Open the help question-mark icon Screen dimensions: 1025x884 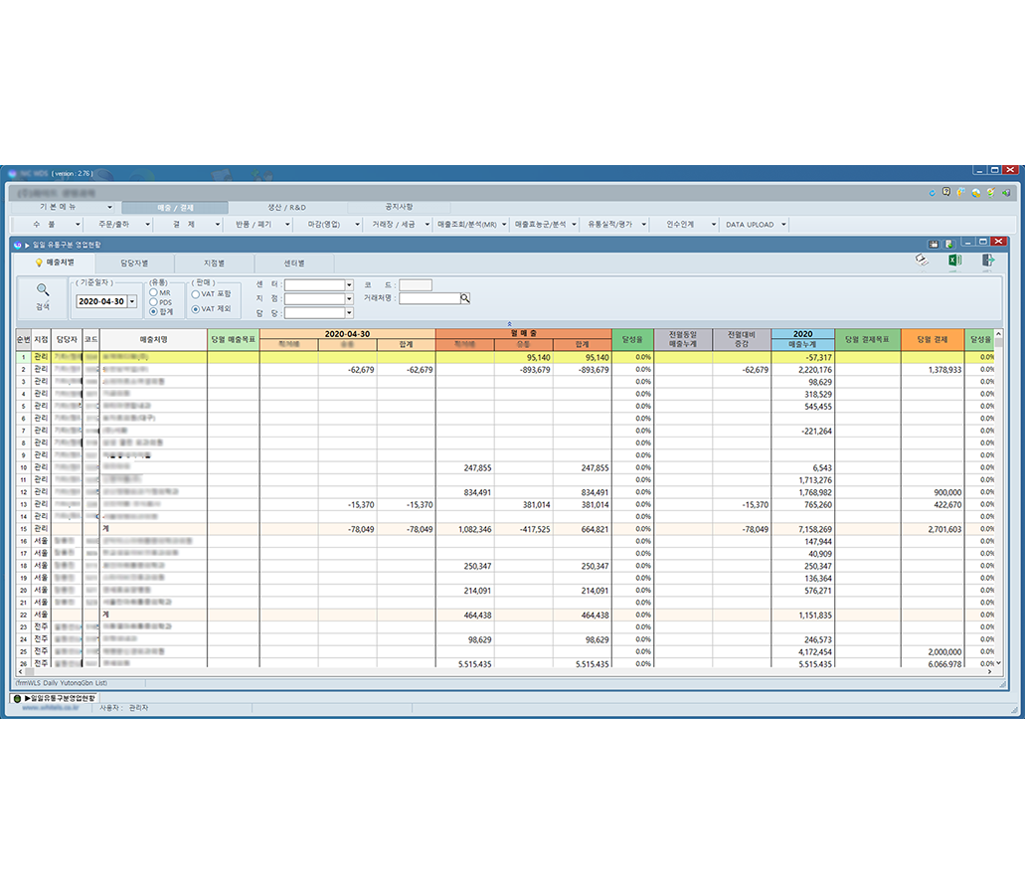coord(945,193)
